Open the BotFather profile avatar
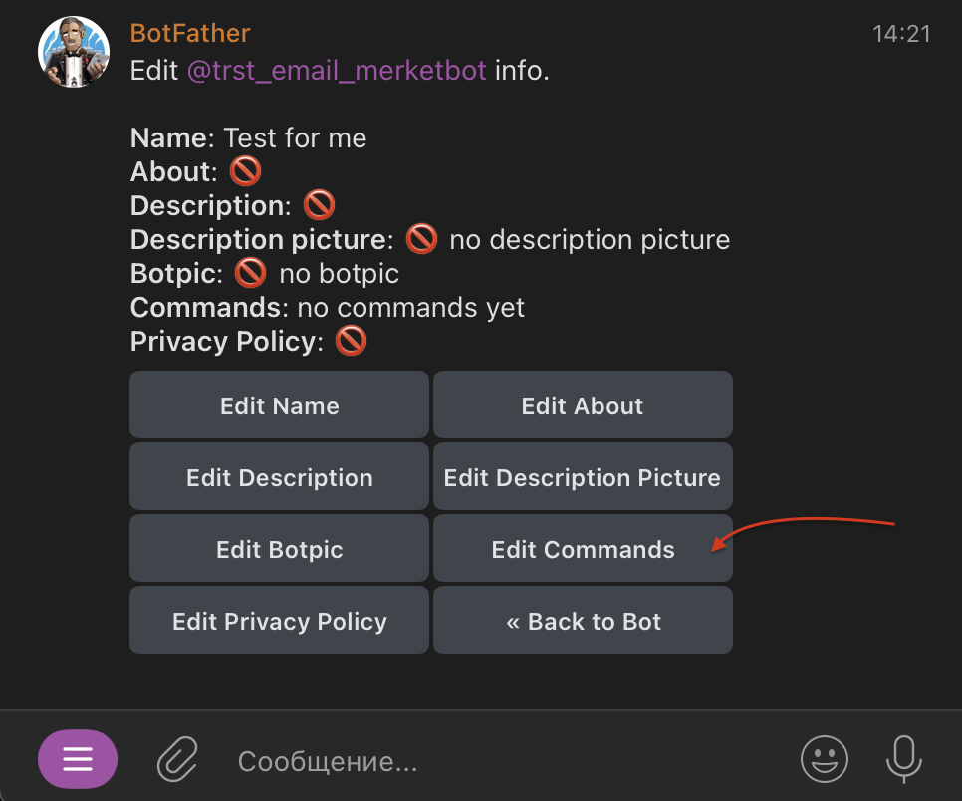962x801 pixels. tap(73, 52)
